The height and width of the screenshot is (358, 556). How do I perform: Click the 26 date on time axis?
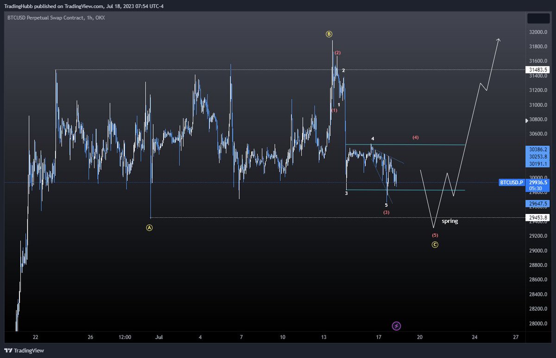90,337
